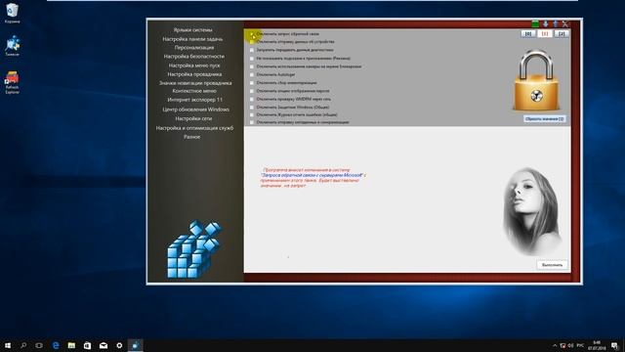Screen dimensions: 625x352
Task: Open 'Настройки сети' section
Action: (193, 118)
